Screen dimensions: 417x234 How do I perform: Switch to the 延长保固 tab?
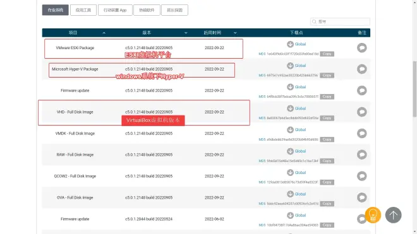pyautogui.click(x=174, y=10)
